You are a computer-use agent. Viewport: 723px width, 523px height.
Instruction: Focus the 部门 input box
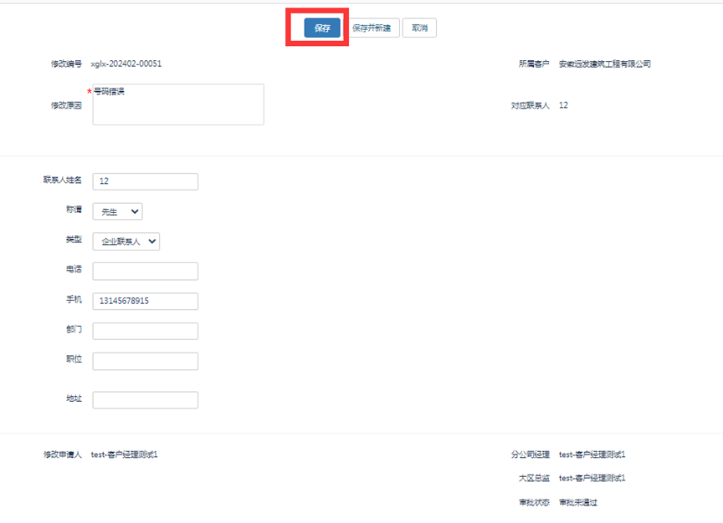[145, 331]
